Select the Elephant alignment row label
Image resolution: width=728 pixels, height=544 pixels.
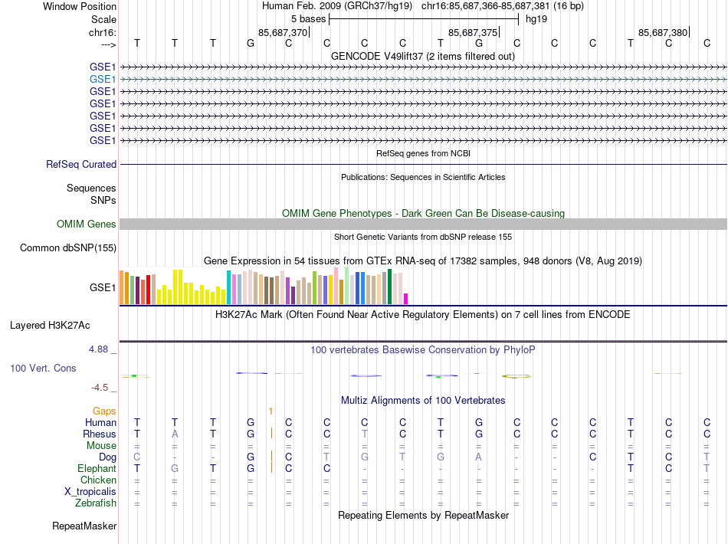pos(97,468)
